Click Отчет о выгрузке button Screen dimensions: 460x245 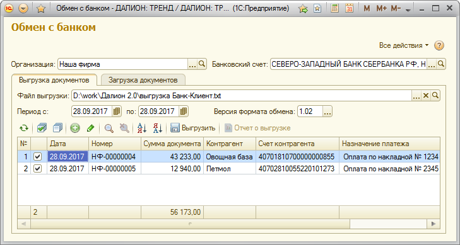tap(257, 128)
